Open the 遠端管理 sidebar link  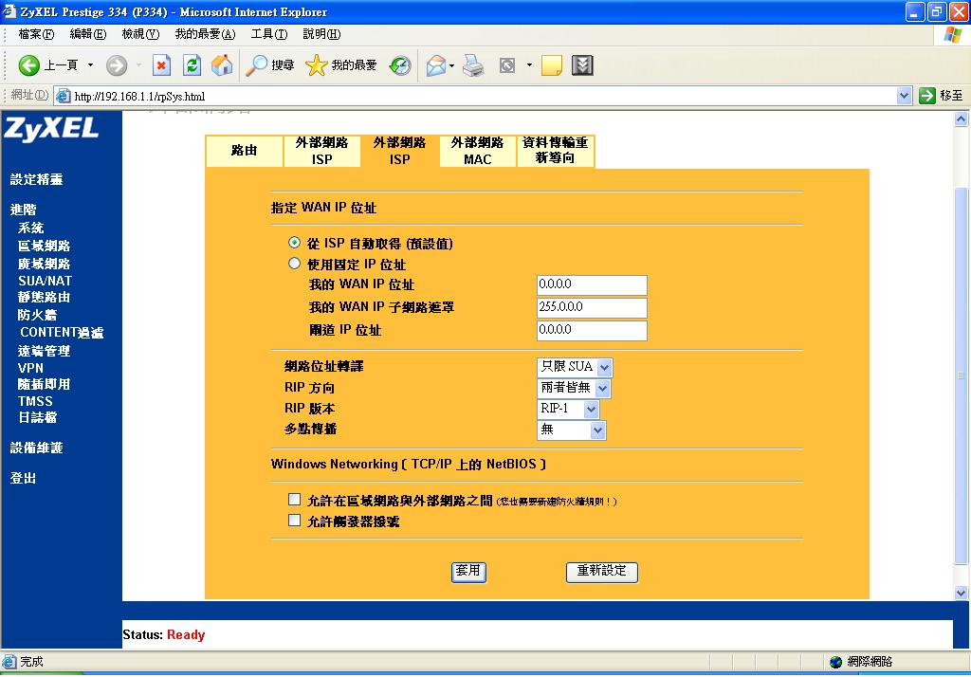click(44, 351)
